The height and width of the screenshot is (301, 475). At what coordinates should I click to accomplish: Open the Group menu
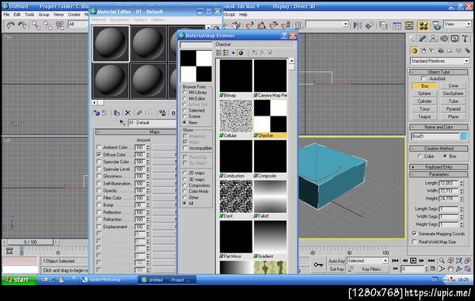[44, 14]
